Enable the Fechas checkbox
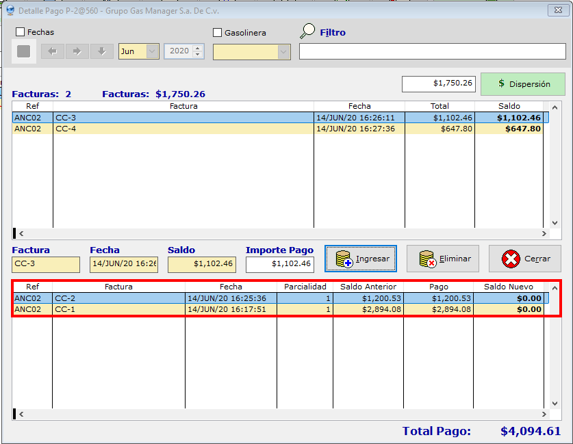 pos(21,32)
